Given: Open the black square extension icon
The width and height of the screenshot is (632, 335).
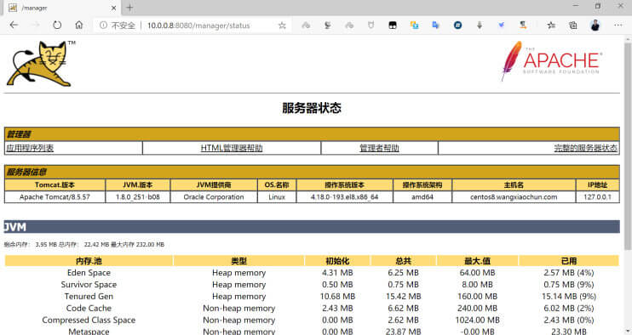Looking at the screenshot, I should (393, 26).
